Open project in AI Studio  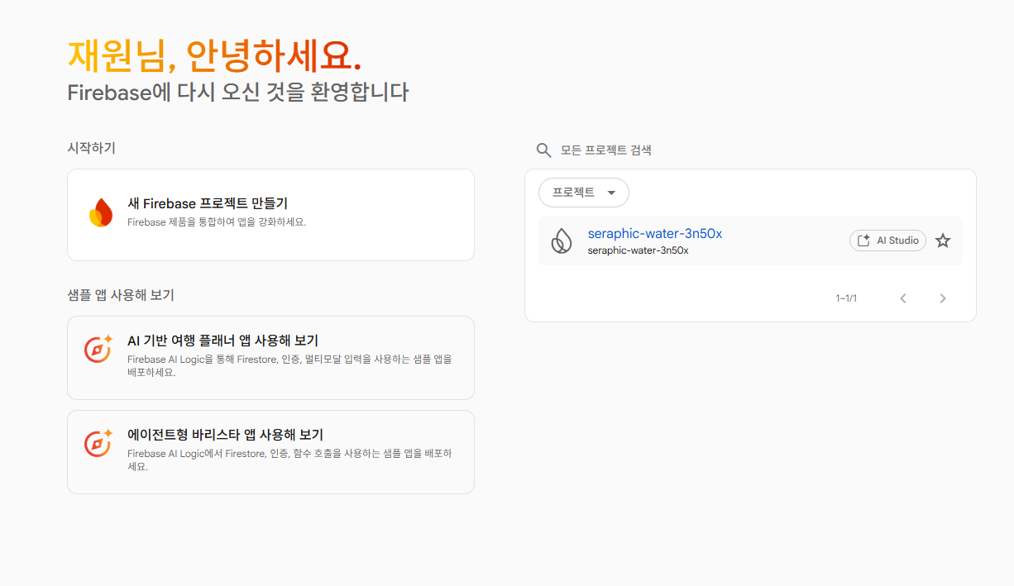pyautogui.click(x=887, y=241)
